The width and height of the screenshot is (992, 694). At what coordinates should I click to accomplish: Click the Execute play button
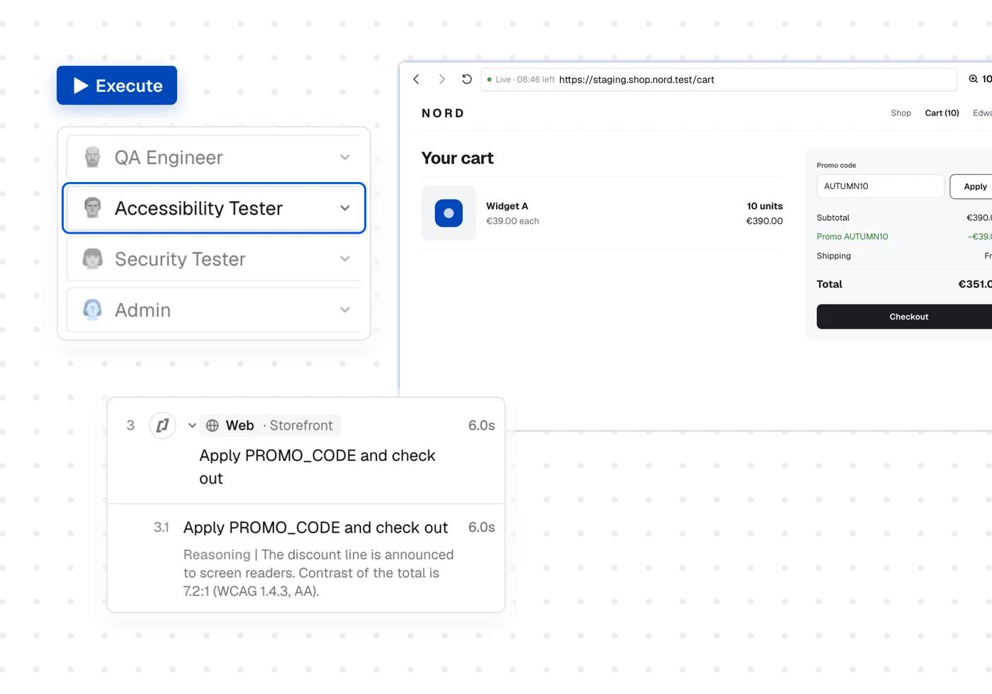tap(117, 86)
